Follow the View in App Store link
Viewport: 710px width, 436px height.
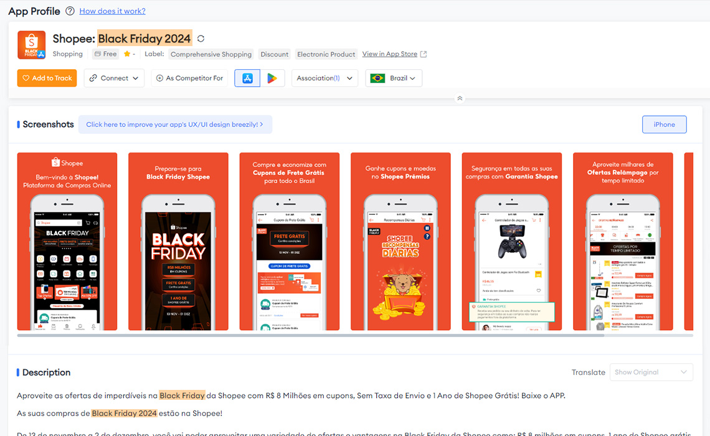(x=390, y=54)
